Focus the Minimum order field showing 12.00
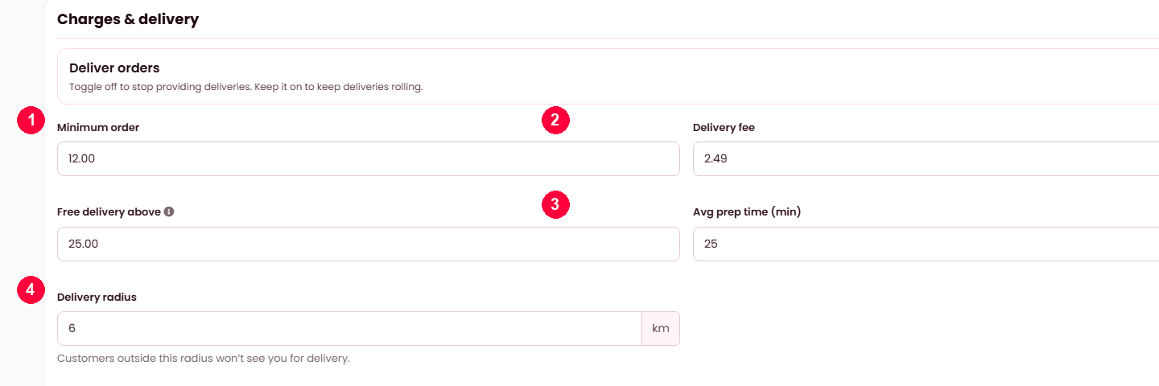The width and height of the screenshot is (1159, 386). point(369,159)
